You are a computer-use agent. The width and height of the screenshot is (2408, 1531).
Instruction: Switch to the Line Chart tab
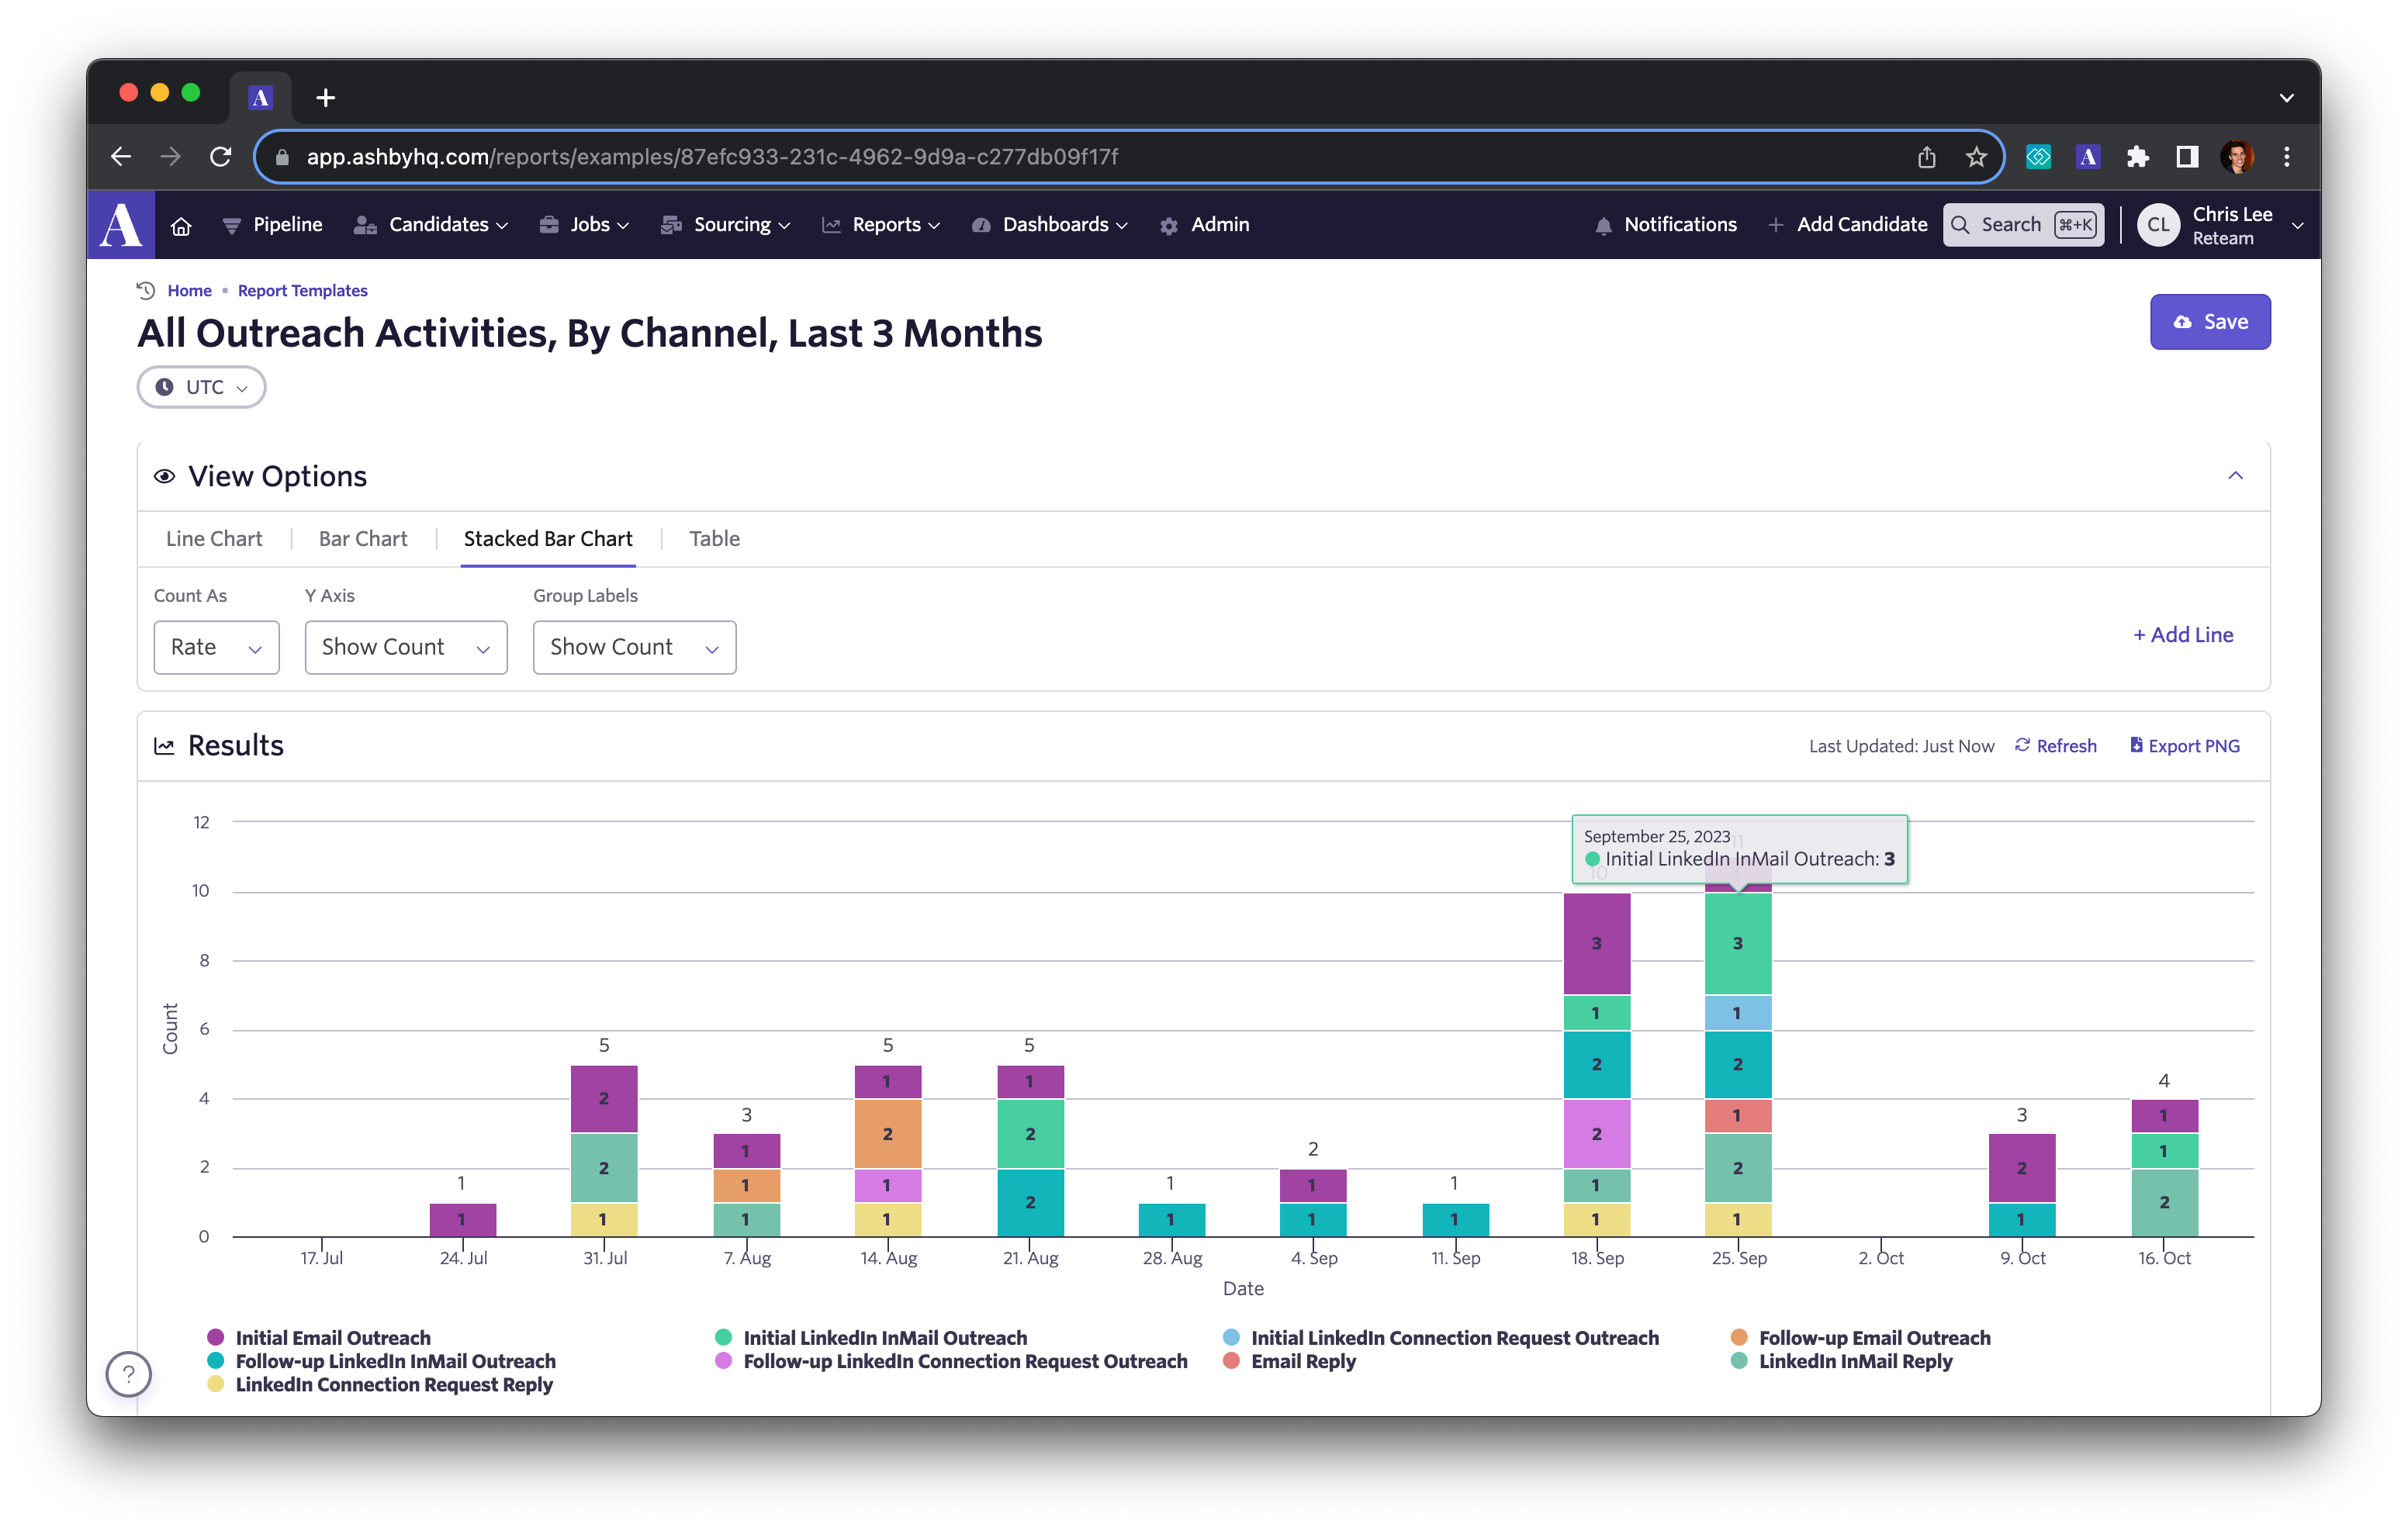(x=214, y=538)
